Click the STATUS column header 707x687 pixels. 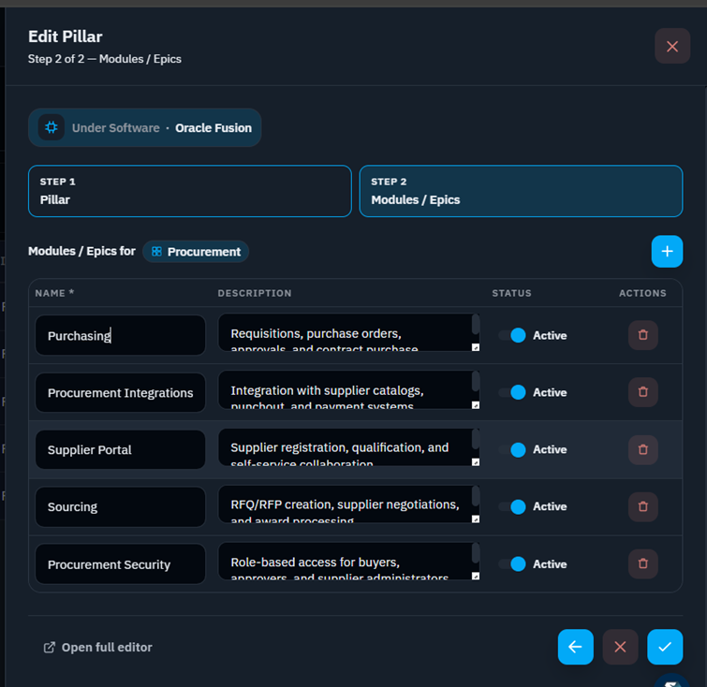point(511,293)
